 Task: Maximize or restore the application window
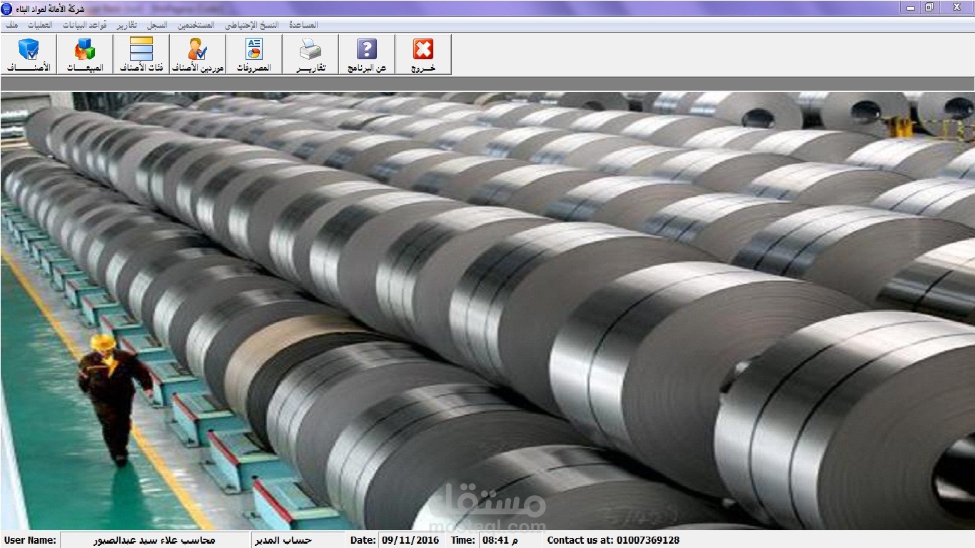929,7
